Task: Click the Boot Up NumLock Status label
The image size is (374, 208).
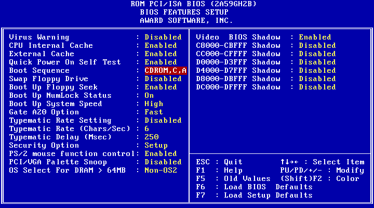Action: click(x=60, y=95)
